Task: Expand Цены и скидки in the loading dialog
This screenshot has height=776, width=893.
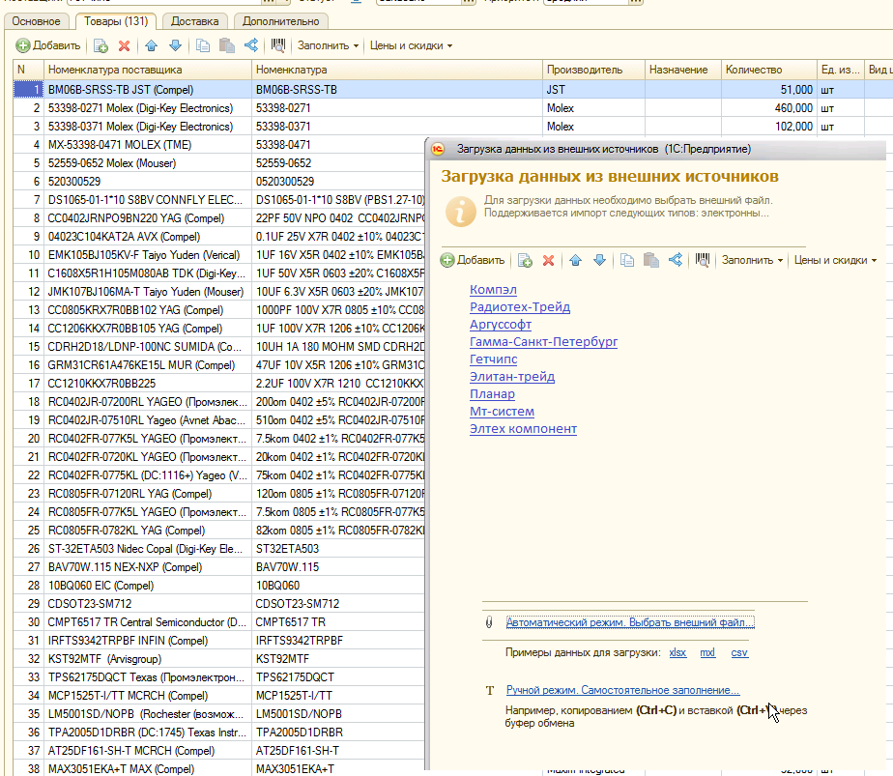Action: [835, 260]
